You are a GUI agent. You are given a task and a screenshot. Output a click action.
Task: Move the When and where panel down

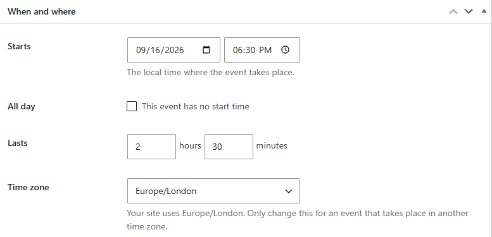pos(469,11)
